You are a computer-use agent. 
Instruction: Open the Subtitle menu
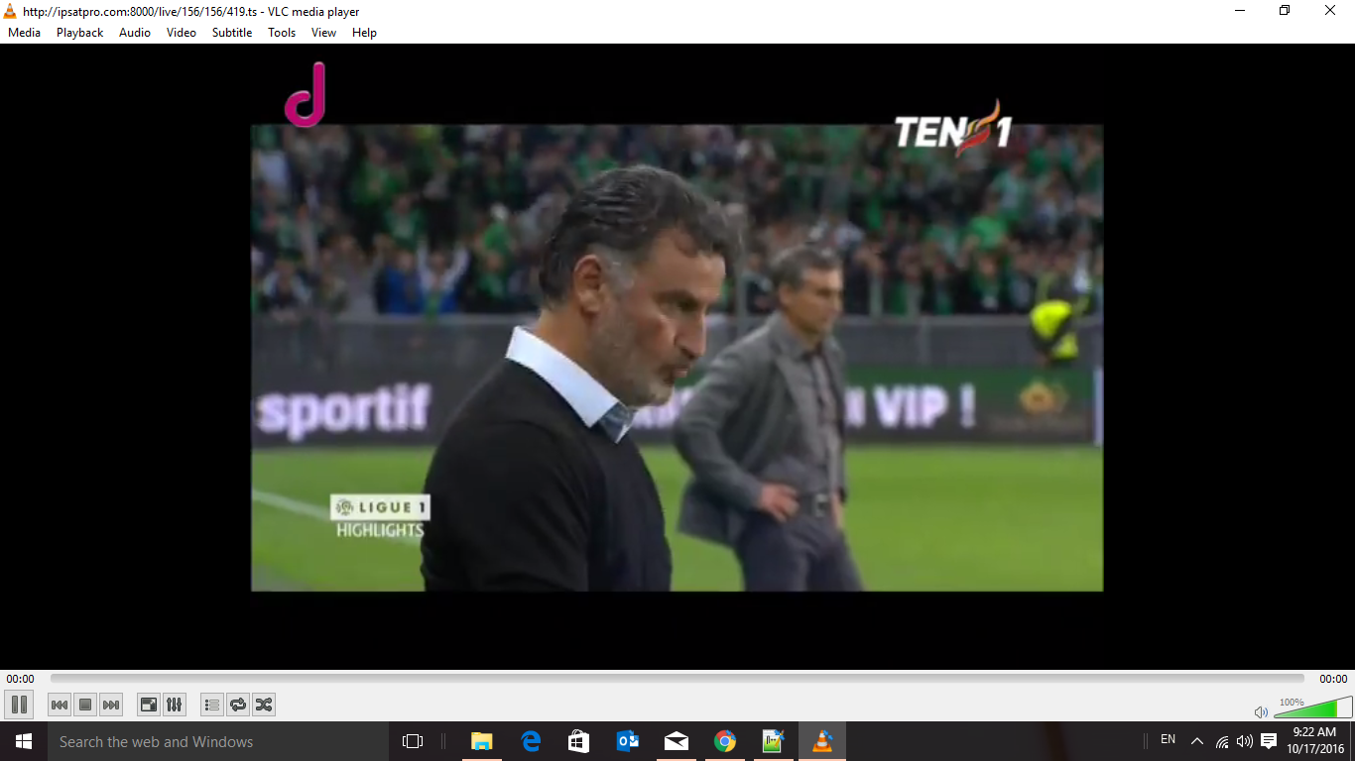(x=232, y=33)
